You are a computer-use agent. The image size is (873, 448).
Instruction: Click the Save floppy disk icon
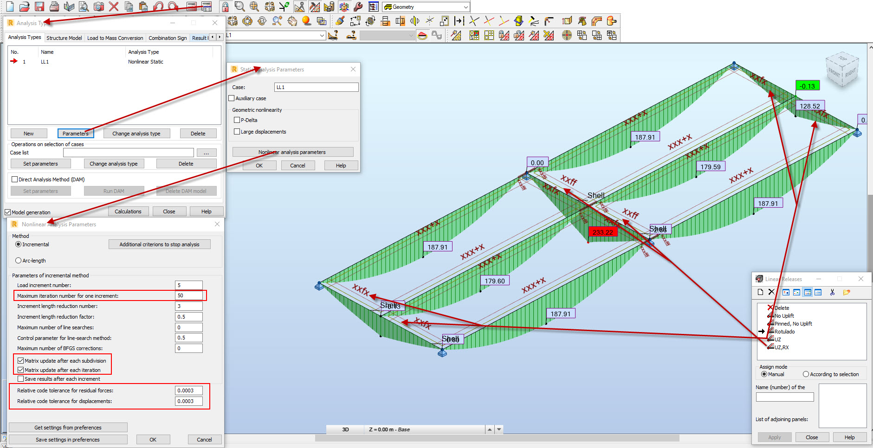(39, 6)
